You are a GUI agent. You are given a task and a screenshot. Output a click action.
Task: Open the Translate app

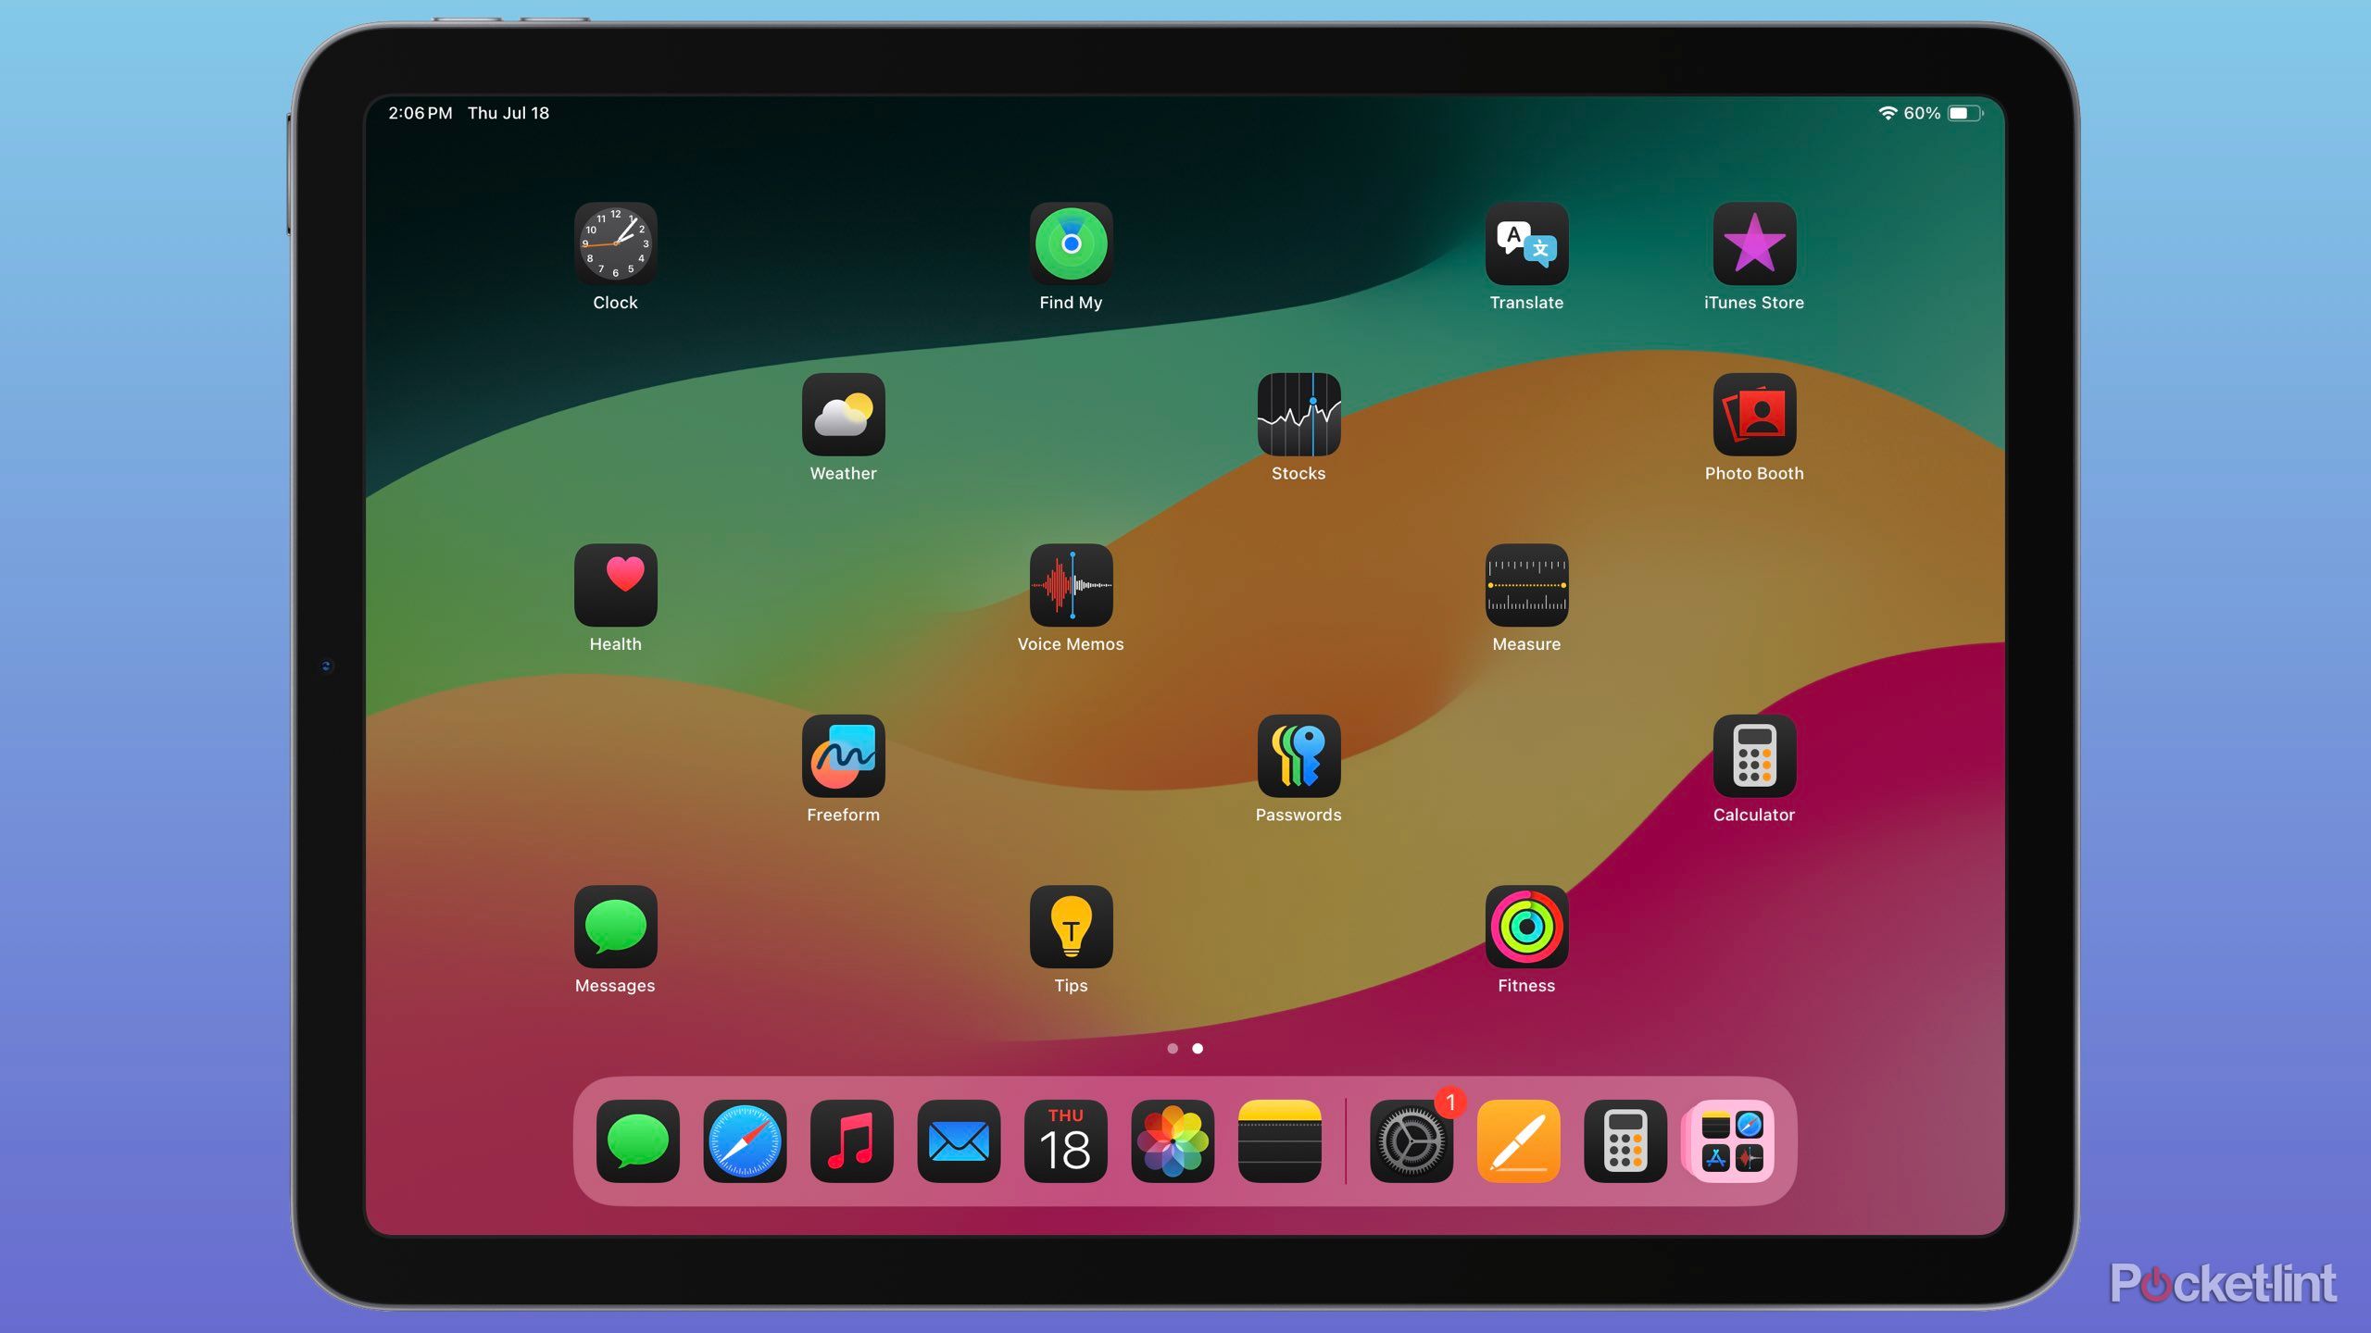tap(1525, 243)
